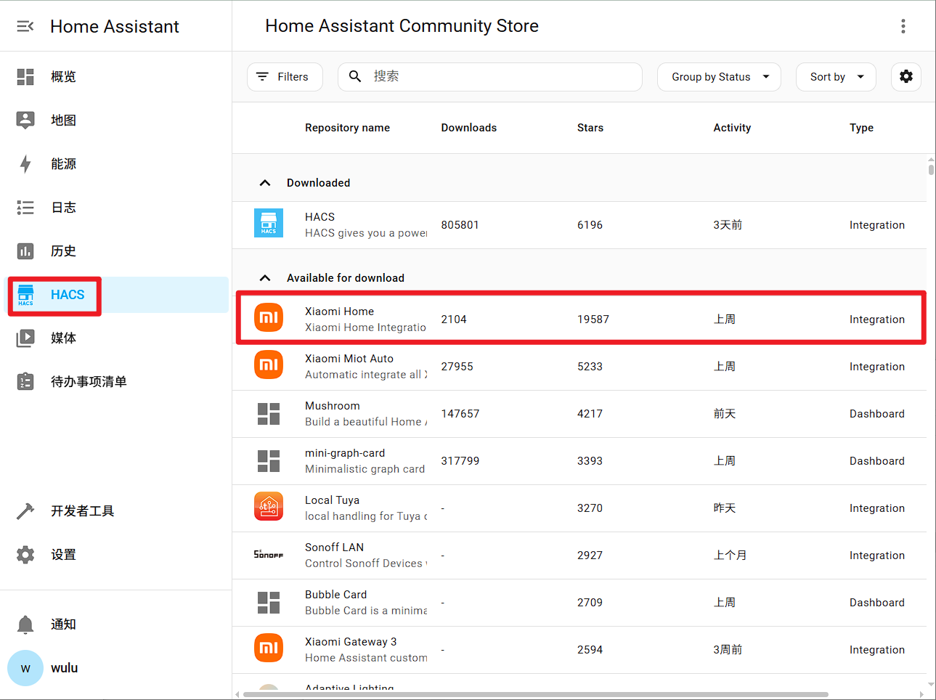Collapse the sidebar with the menu icon
This screenshot has height=700, width=936.
click(25, 26)
